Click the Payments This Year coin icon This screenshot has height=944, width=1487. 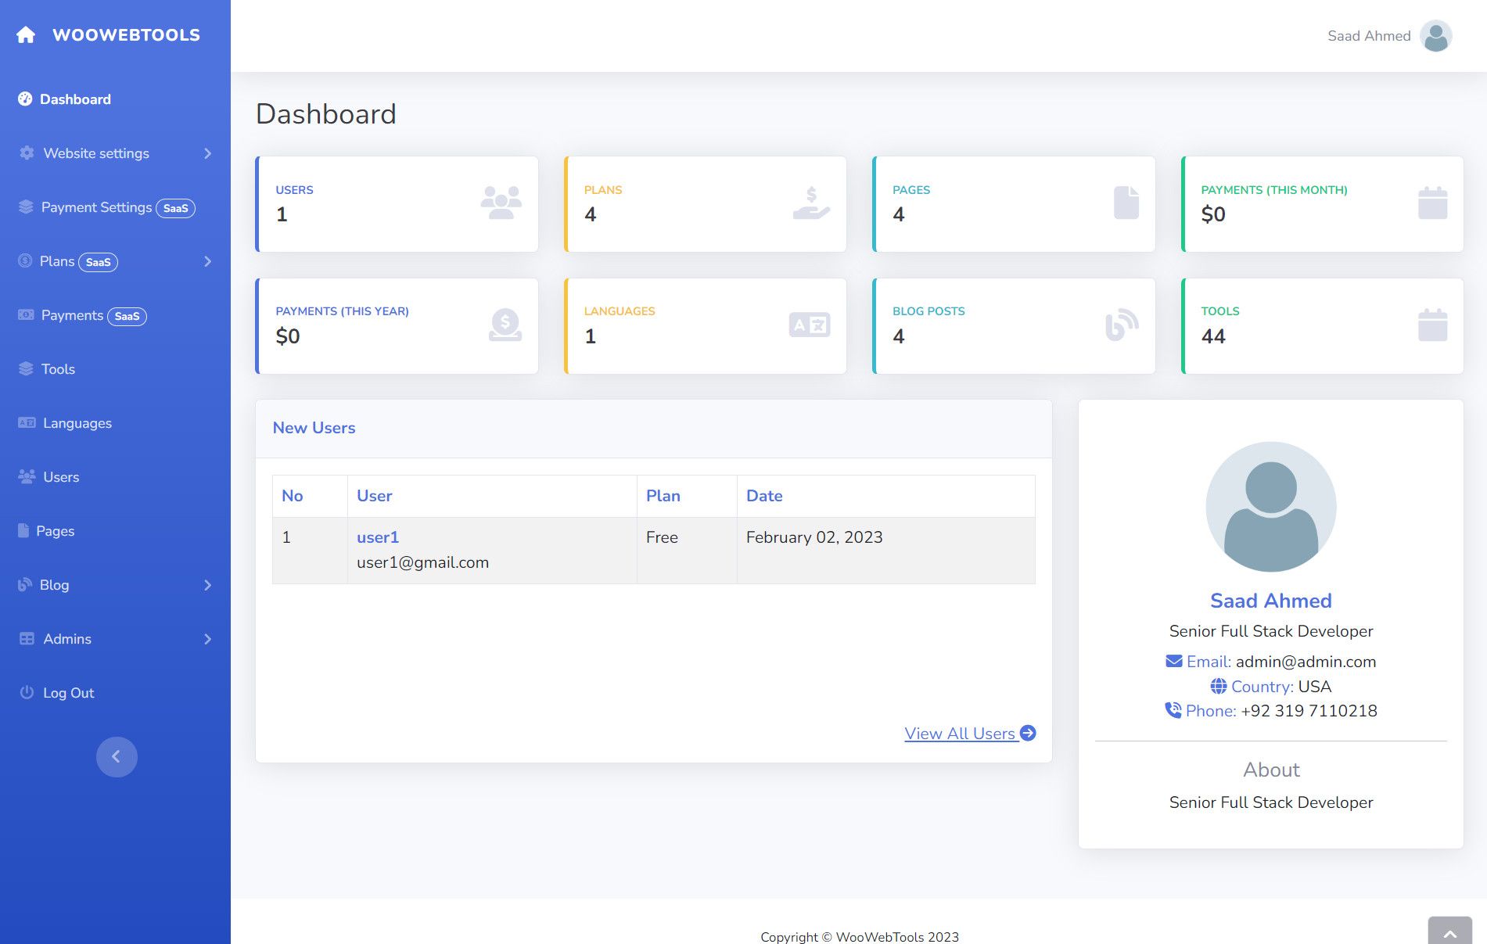[505, 325]
